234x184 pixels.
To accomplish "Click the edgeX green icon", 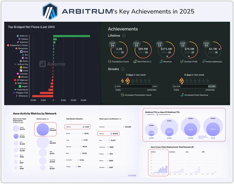I will click(20, 87).
